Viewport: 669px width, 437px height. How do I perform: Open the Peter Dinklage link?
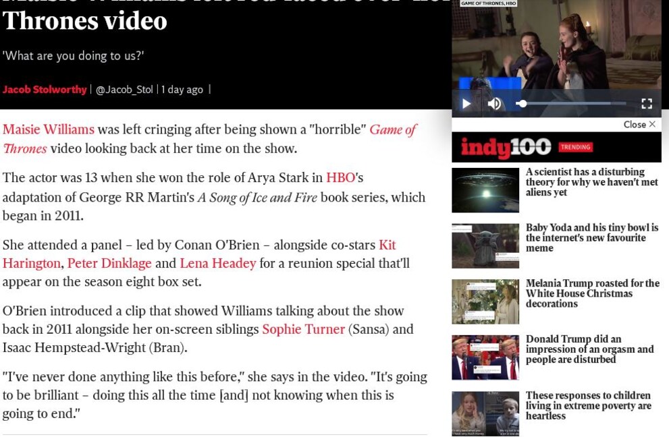pyautogui.click(x=109, y=264)
